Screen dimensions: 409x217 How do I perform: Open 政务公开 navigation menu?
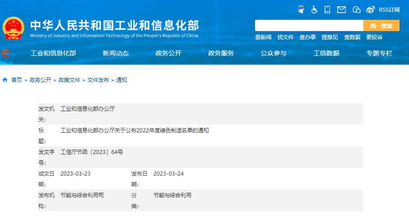tap(168, 53)
